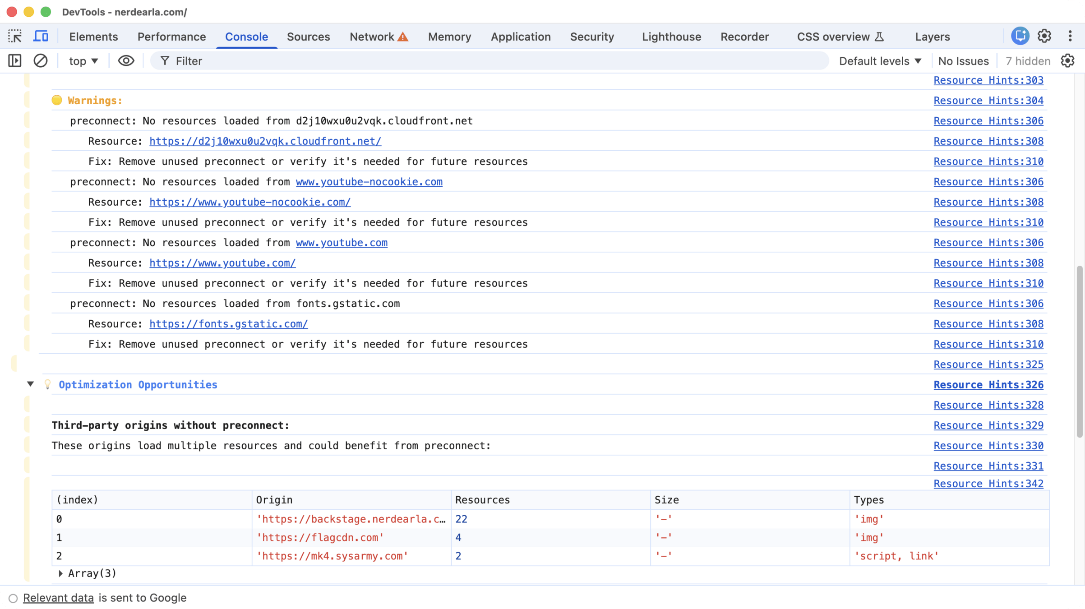Open the Default levels dropdown
Screen dimensions: 1085x609
[880, 61]
